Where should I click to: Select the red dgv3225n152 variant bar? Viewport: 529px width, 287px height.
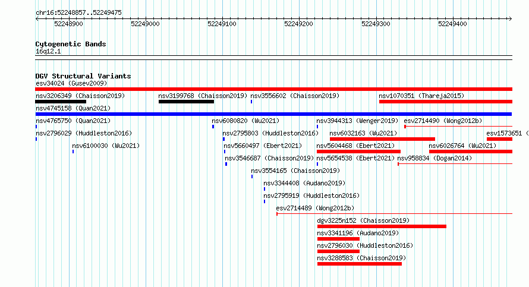(382, 226)
